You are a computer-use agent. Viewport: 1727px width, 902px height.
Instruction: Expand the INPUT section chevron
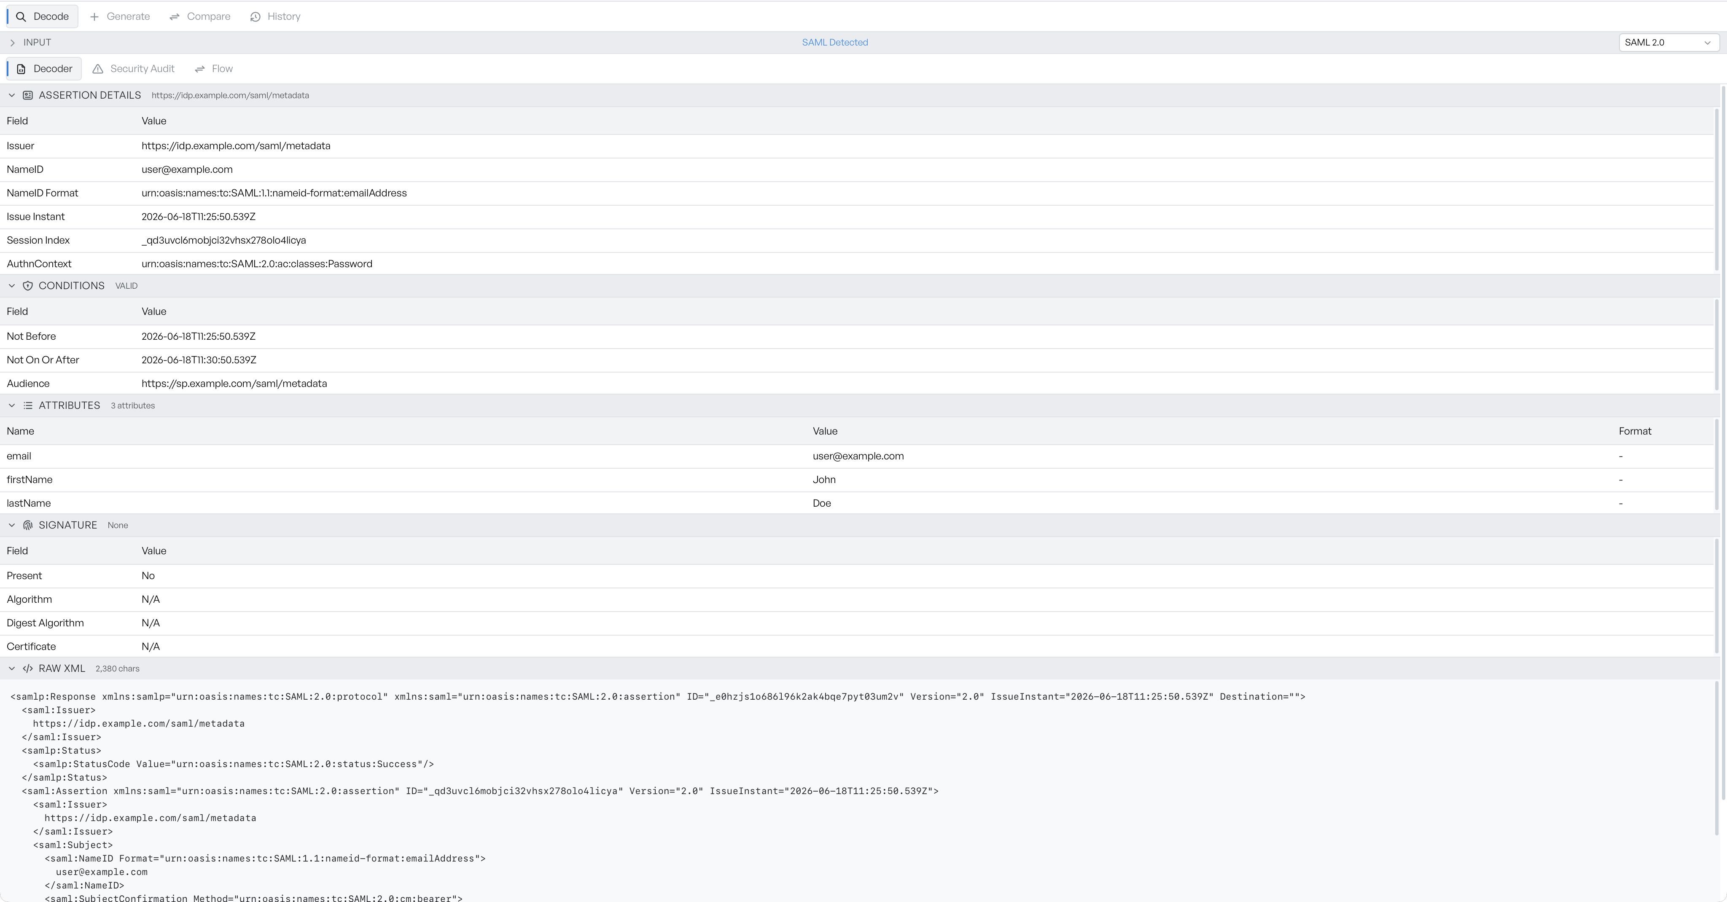12,42
